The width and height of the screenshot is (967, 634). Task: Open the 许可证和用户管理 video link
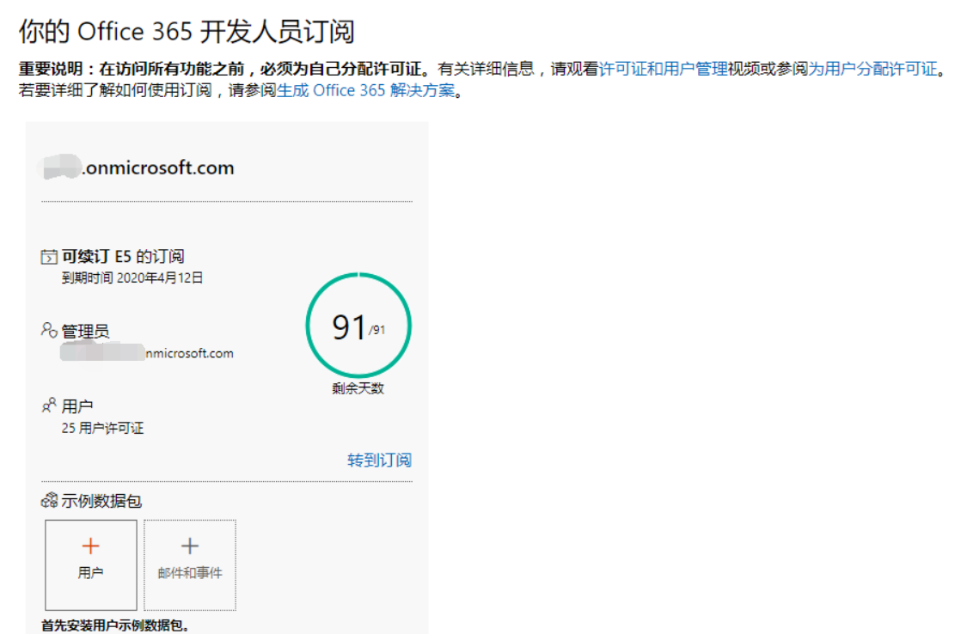click(663, 70)
